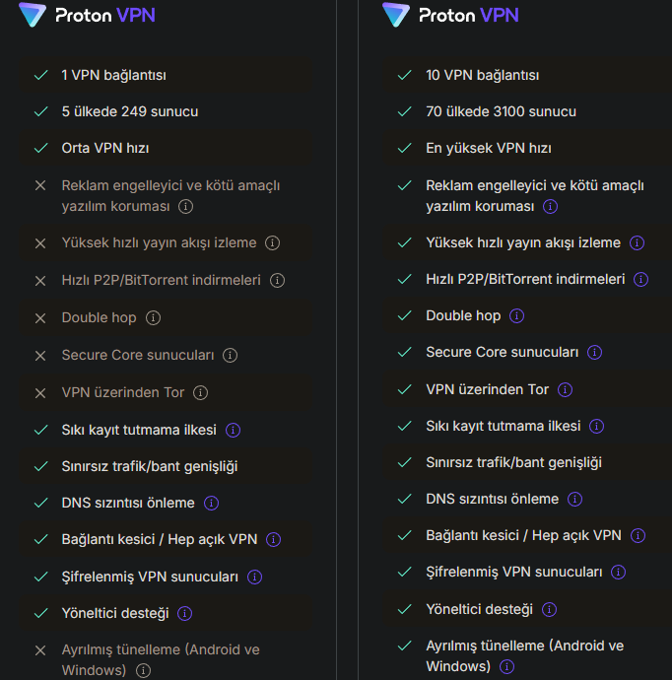Click info icon of included Hızlı P2P/BitTorrent indirmeleri

[x=640, y=280]
